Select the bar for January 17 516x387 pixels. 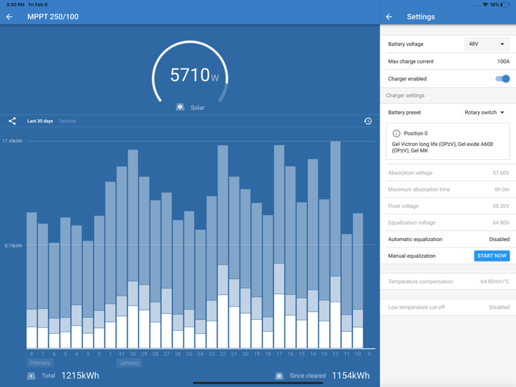coord(279,246)
